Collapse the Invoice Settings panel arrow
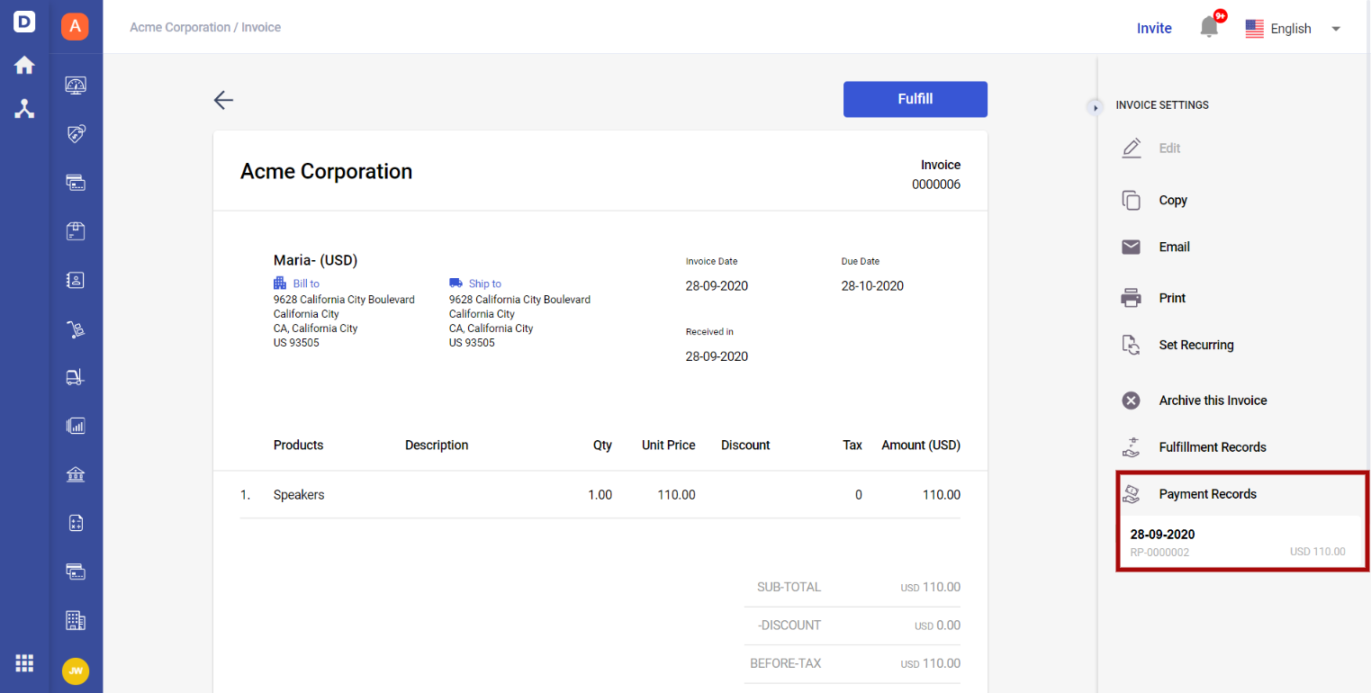The image size is (1371, 693). [x=1096, y=107]
